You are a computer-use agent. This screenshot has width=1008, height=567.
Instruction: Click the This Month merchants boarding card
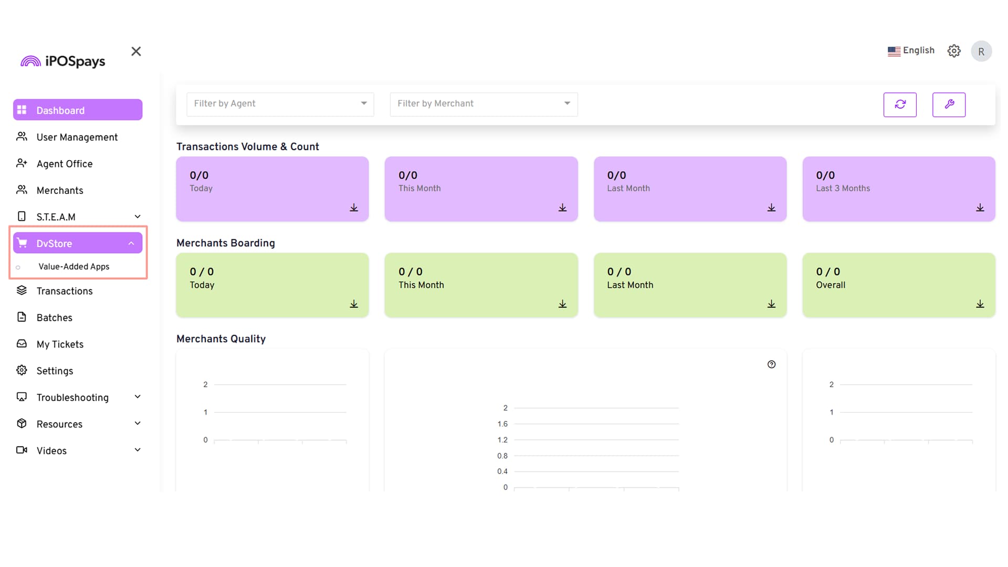(x=481, y=285)
